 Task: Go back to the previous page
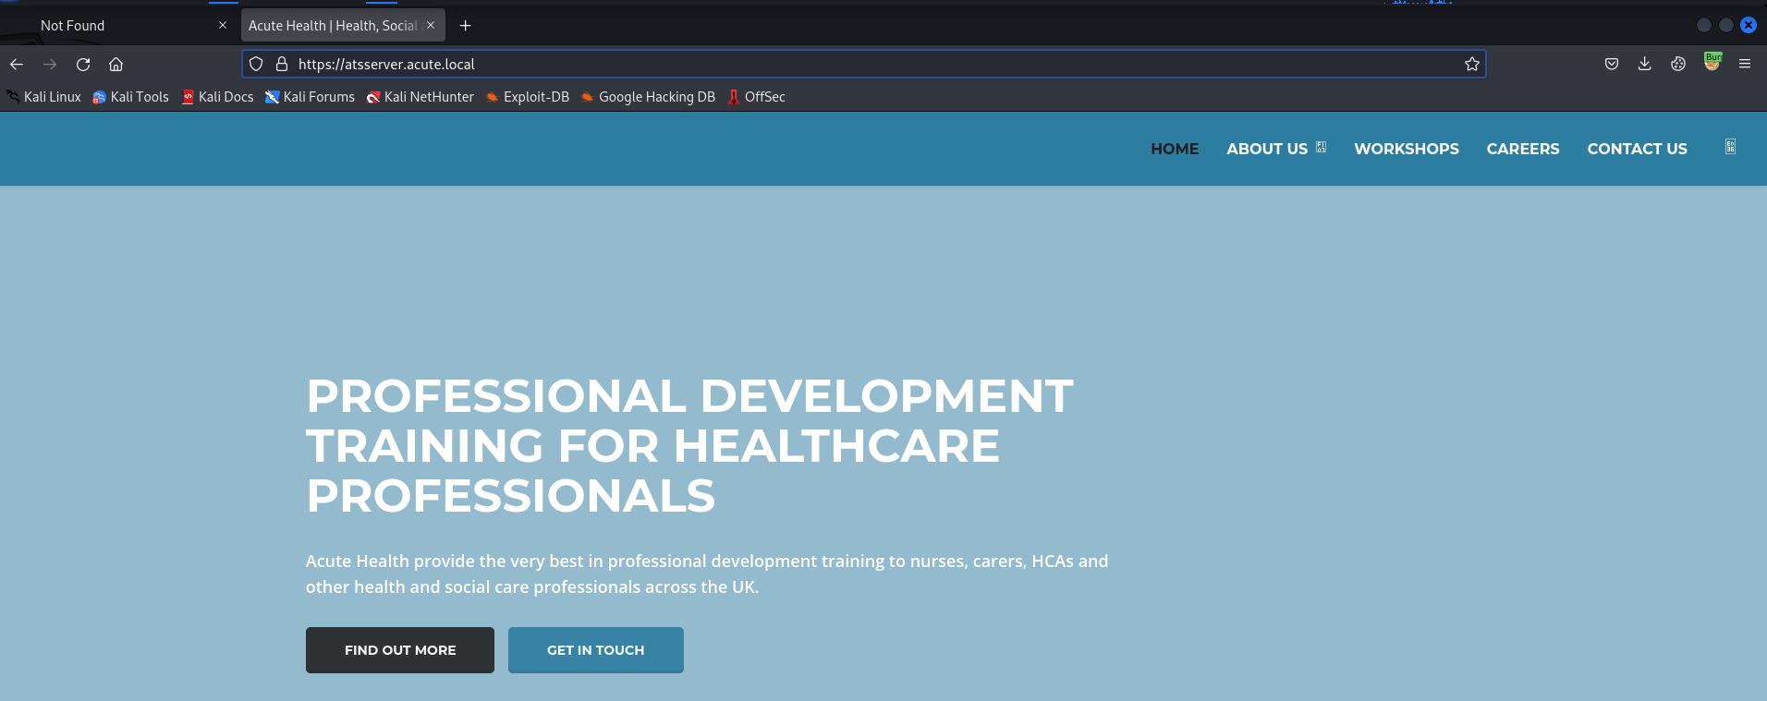click(17, 65)
